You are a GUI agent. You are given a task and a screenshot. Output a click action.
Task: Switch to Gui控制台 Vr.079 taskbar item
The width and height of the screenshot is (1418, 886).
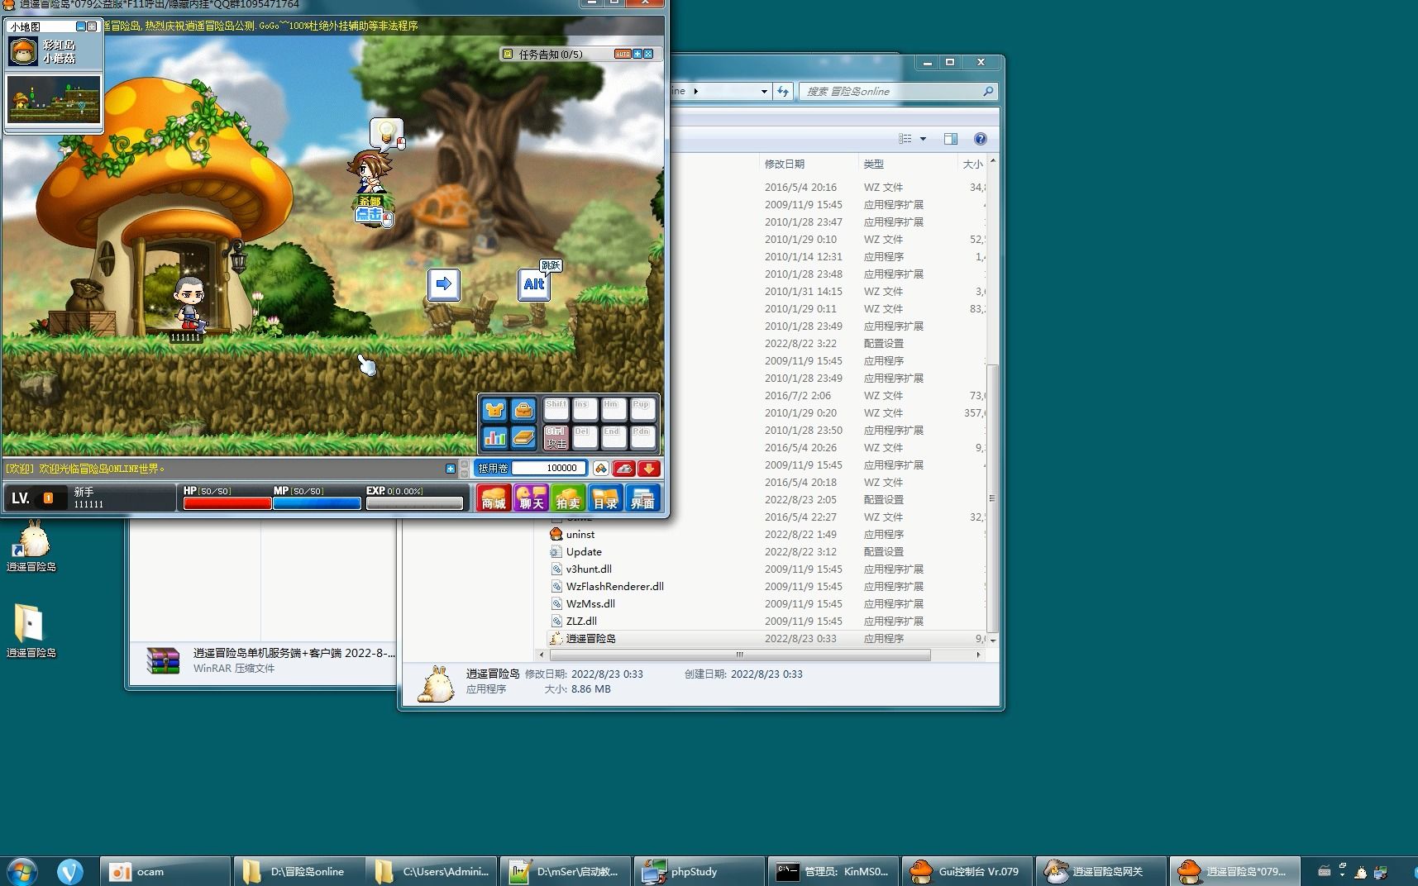point(967,871)
